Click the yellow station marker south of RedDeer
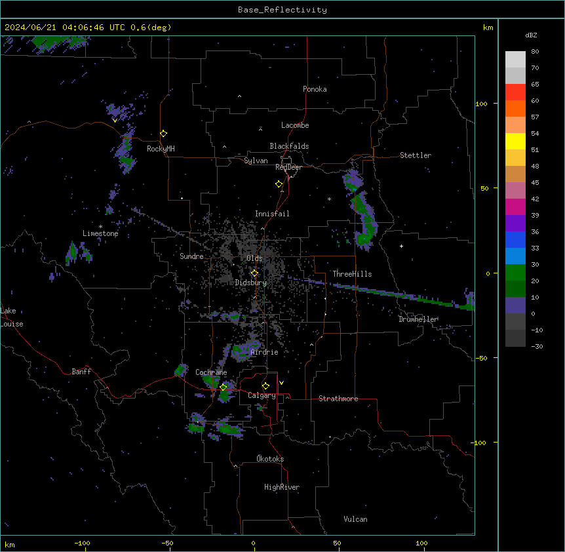 (279, 184)
